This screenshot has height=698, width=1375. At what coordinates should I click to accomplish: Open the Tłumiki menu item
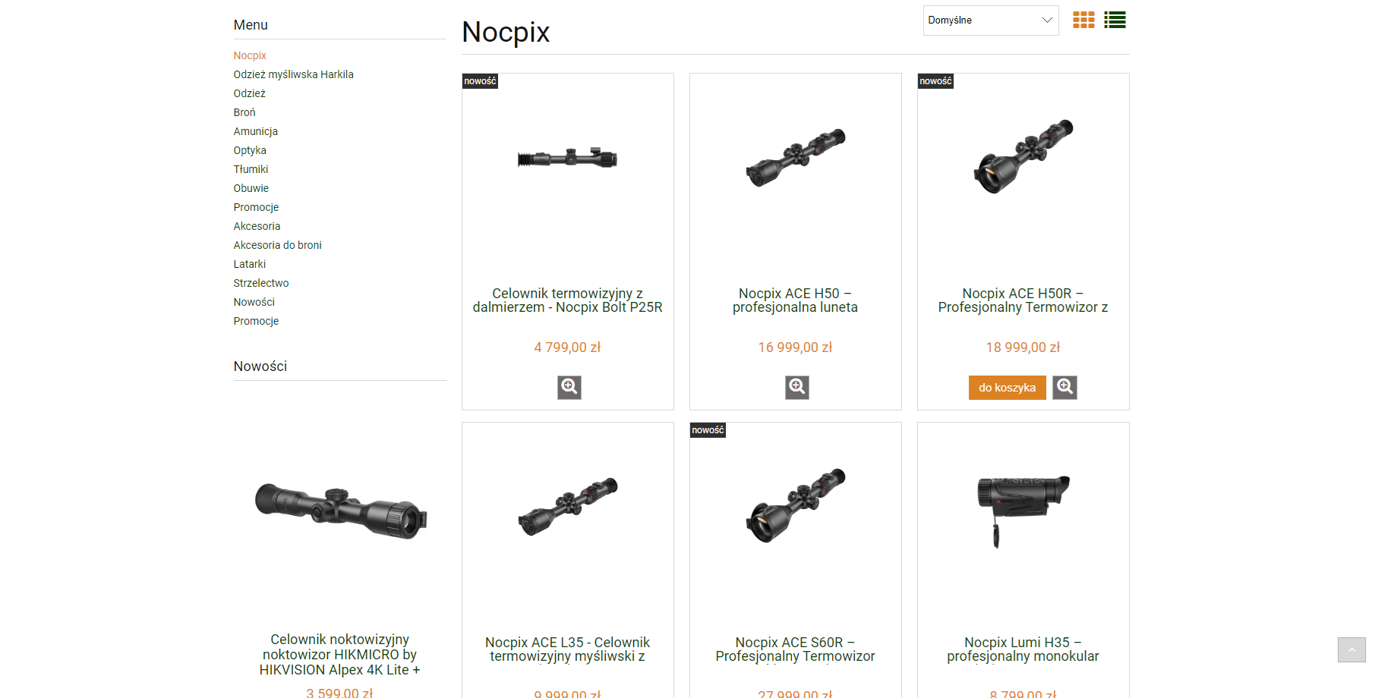[251, 169]
